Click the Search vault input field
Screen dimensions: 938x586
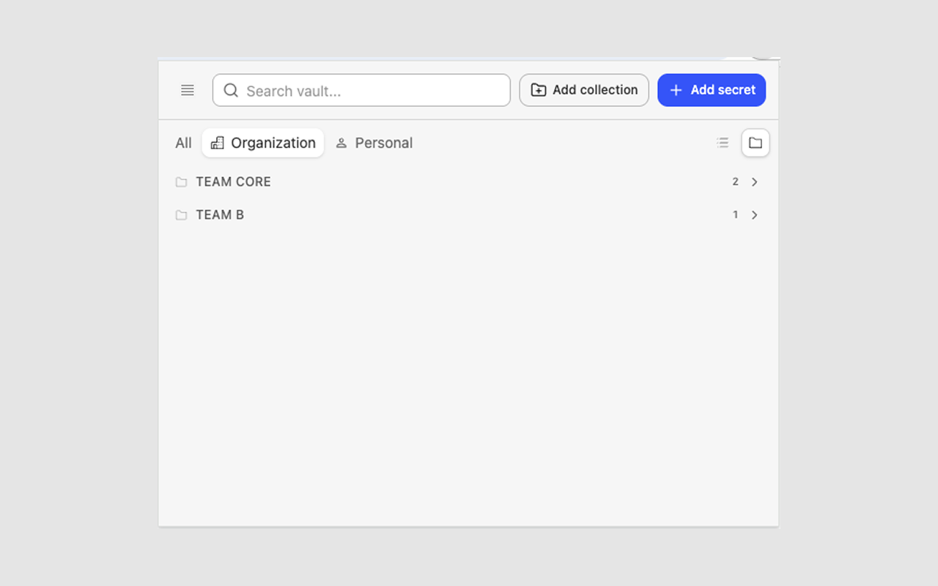click(x=361, y=90)
